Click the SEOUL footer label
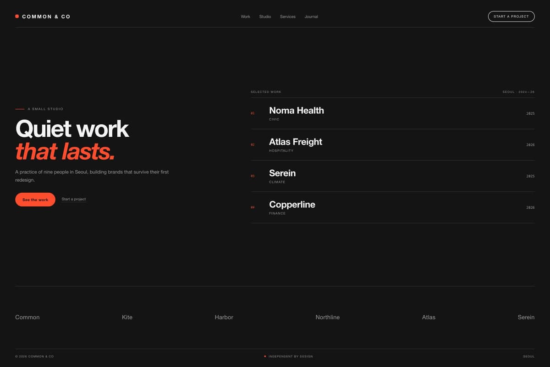 pyautogui.click(x=529, y=356)
